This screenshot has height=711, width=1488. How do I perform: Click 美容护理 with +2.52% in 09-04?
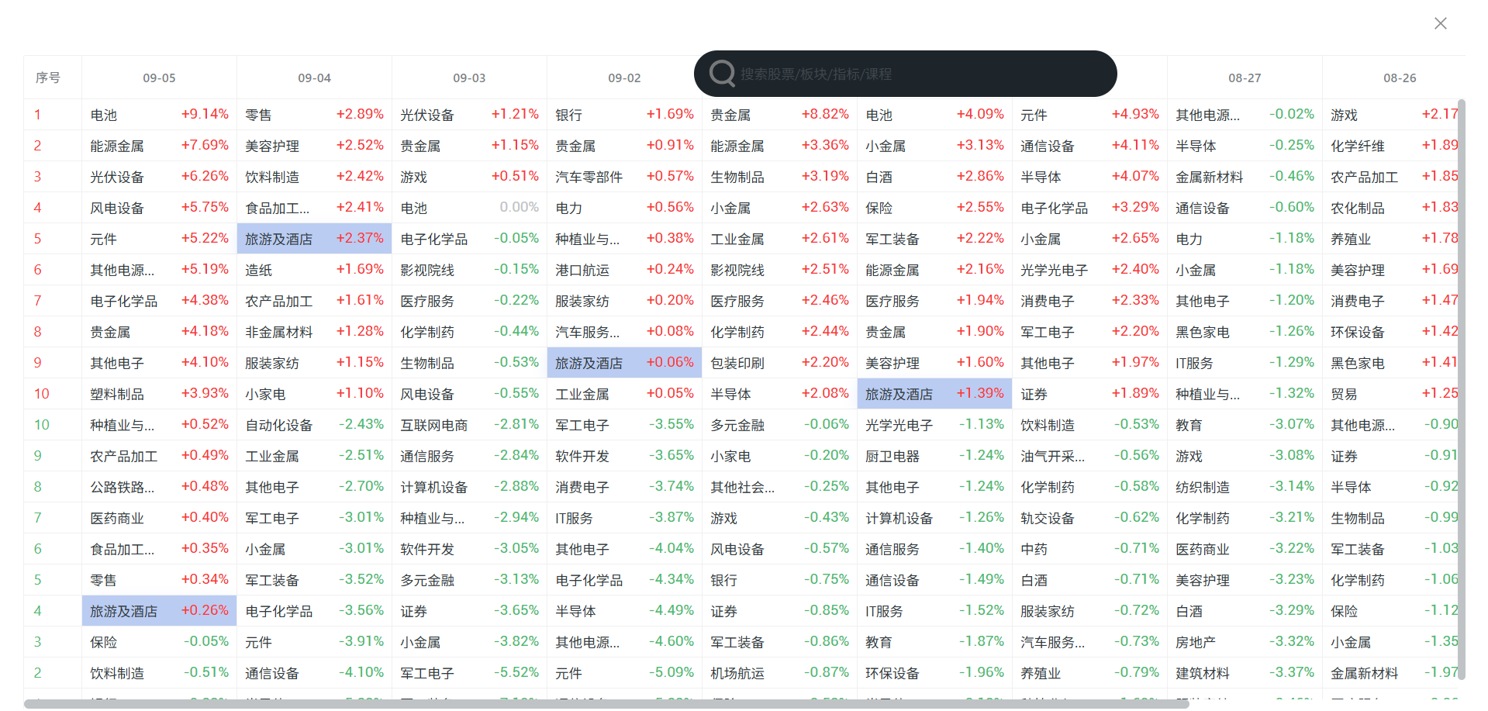click(x=272, y=146)
